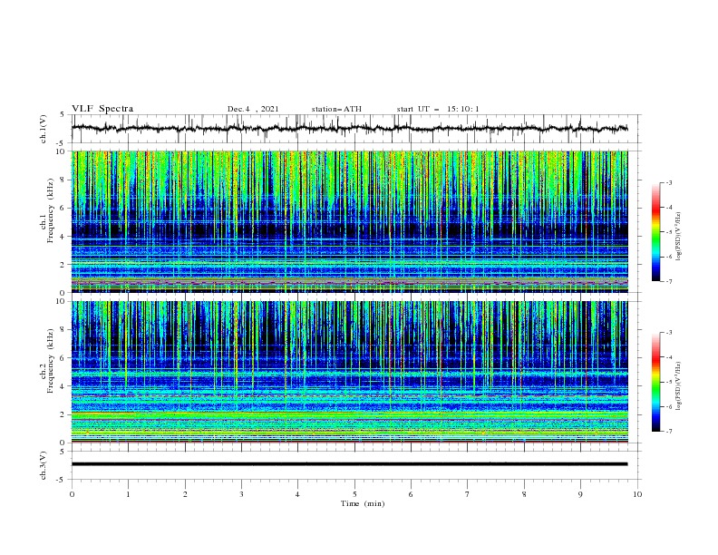This screenshot has height=555, width=718.
Task: Click the '-7' label on ch.2 colorbar
Action: point(668,432)
